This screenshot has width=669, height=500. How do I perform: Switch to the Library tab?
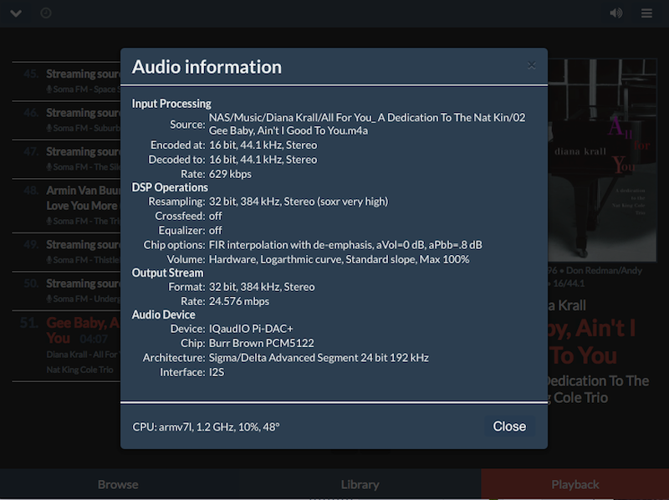point(360,485)
